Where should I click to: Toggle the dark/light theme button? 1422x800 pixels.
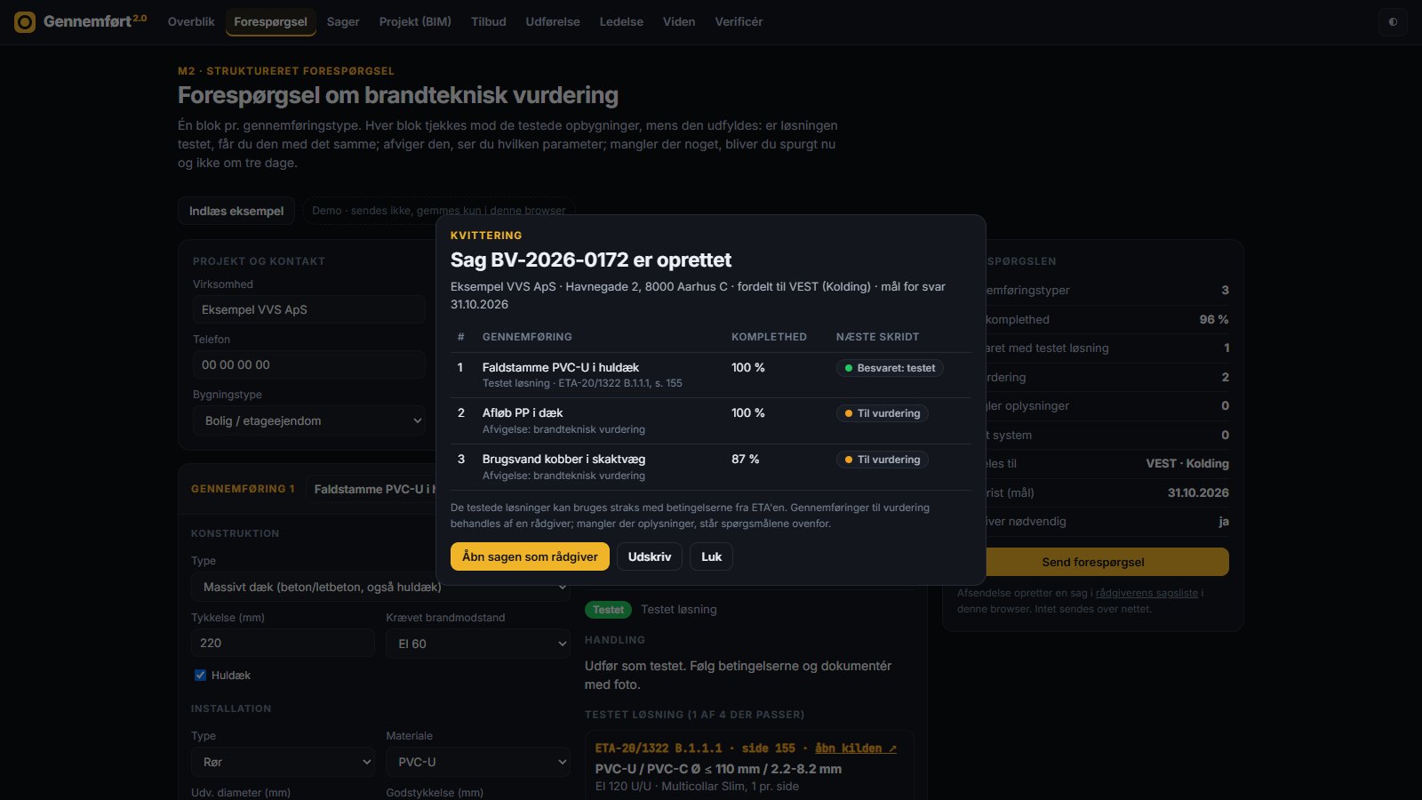[x=1393, y=21]
